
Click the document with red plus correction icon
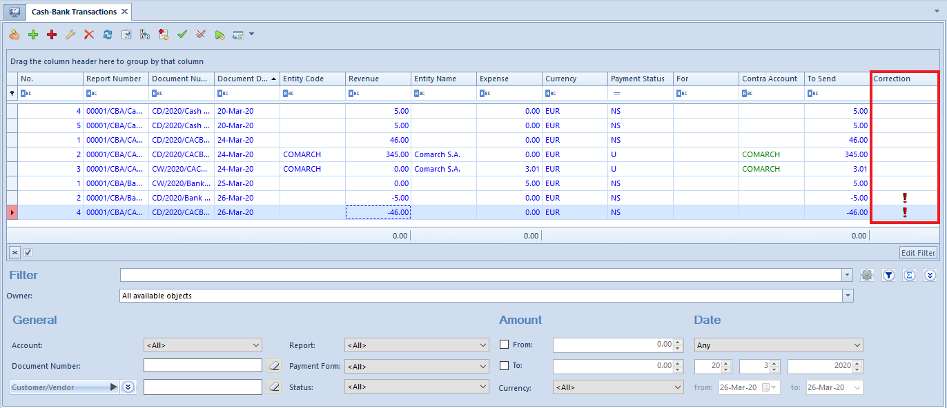164,34
